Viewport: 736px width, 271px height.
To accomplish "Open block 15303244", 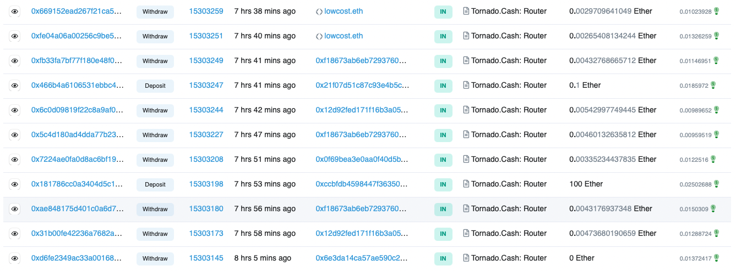I will point(206,110).
